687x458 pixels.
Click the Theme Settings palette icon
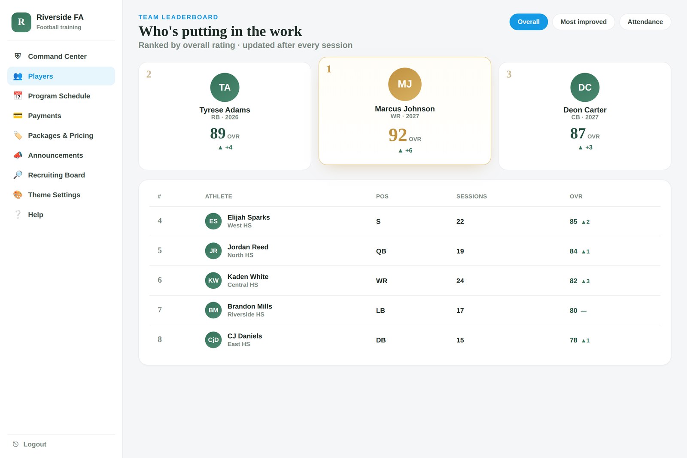[18, 195]
